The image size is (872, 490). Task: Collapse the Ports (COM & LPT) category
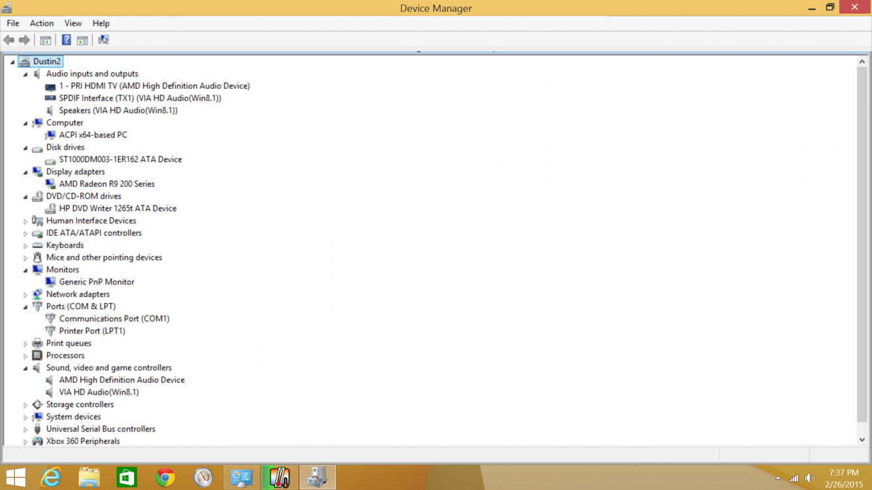click(x=25, y=307)
